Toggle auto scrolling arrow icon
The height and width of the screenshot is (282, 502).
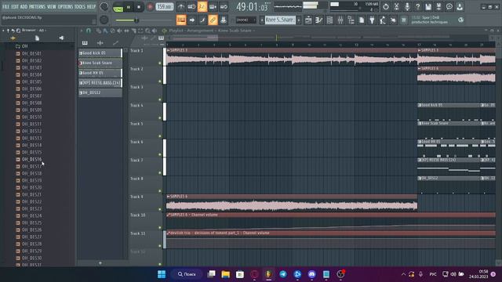click(191, 20)
